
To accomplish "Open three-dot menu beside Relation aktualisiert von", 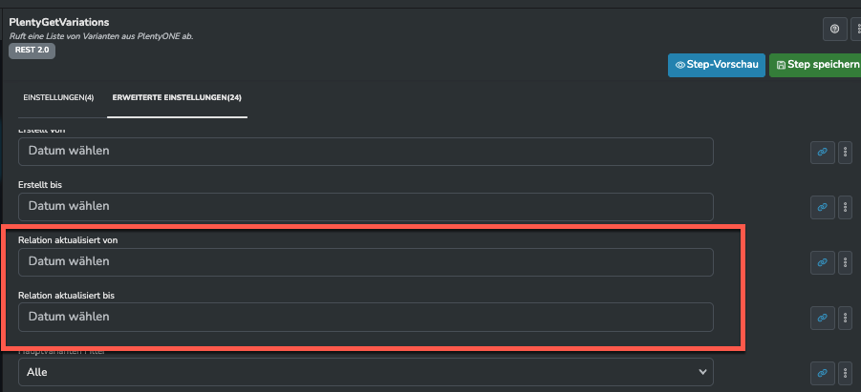I will tap(845, 262).
